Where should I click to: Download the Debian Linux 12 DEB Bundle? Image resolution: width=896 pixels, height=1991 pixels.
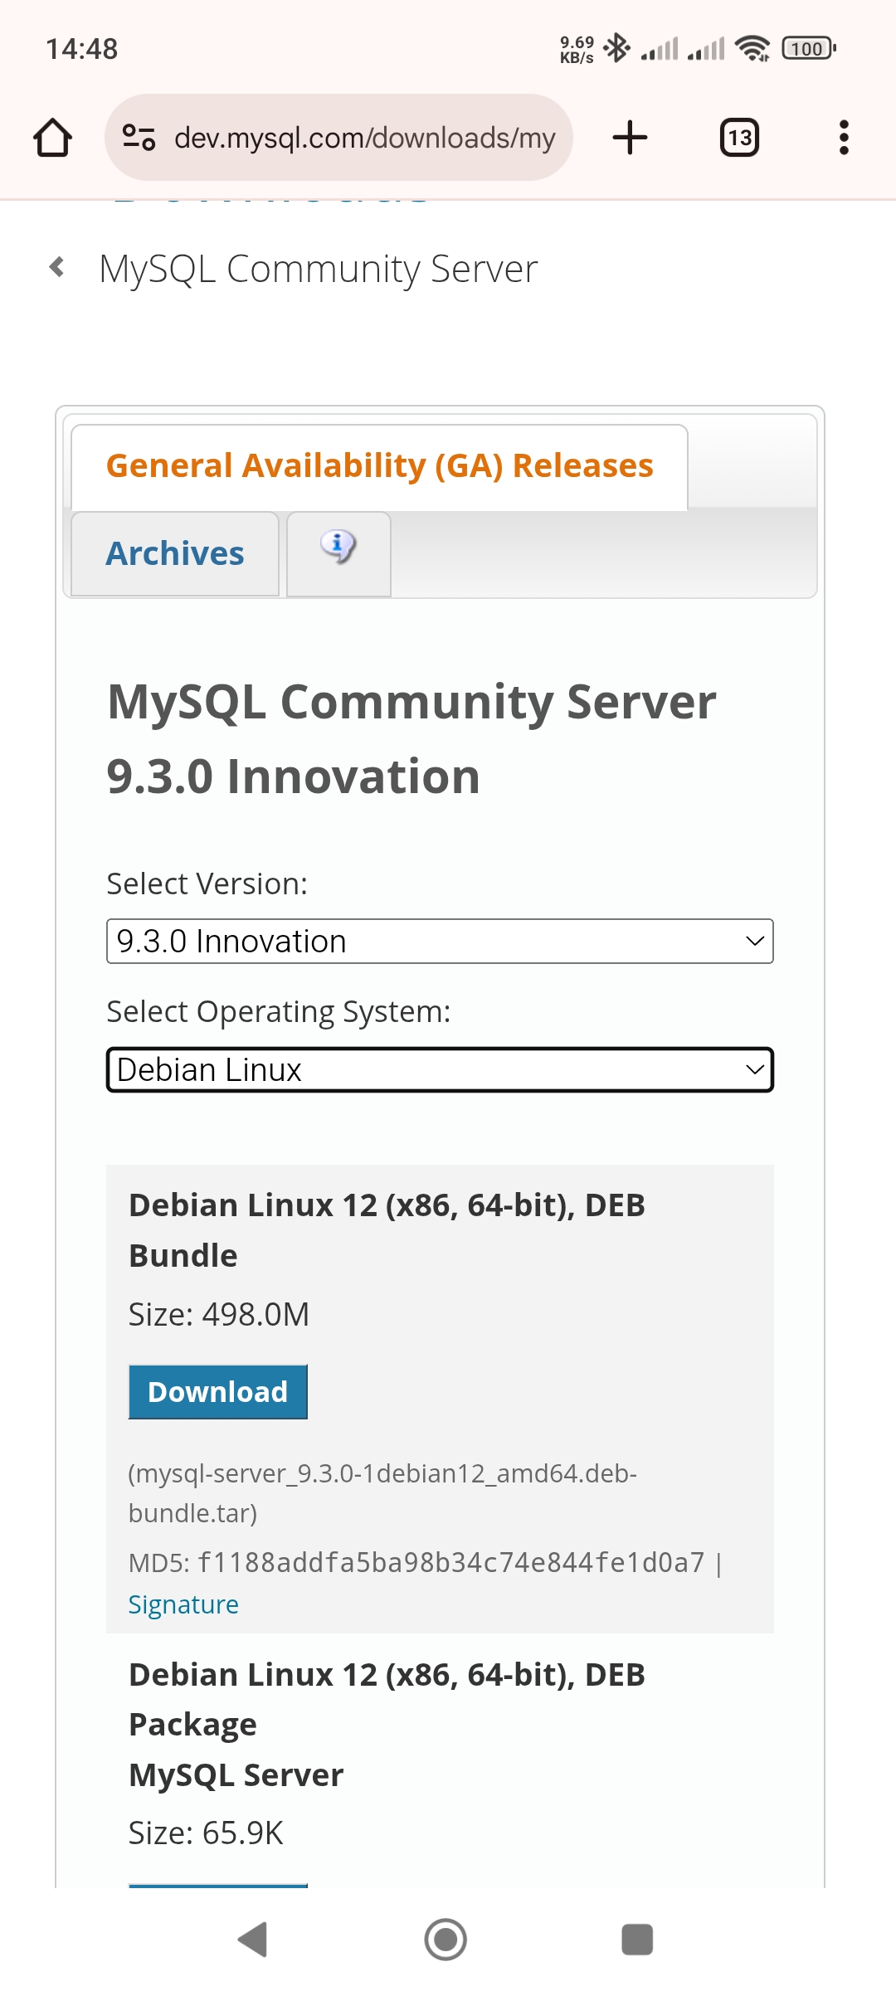[218, 1391]
